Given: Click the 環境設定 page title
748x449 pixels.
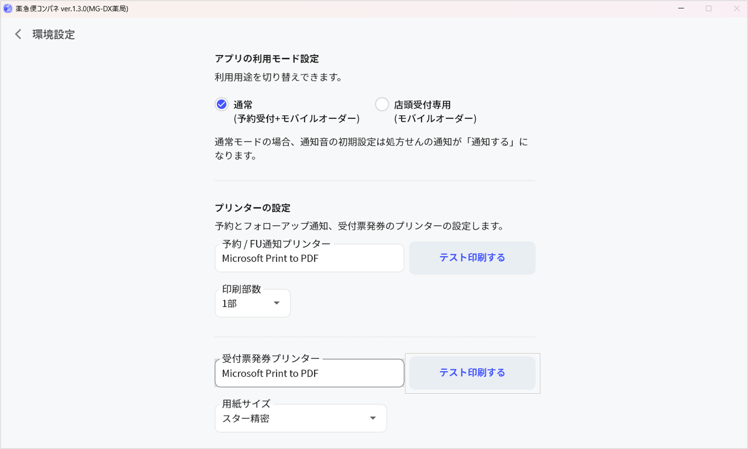Looking at the screenshot, I should point(54,35).
